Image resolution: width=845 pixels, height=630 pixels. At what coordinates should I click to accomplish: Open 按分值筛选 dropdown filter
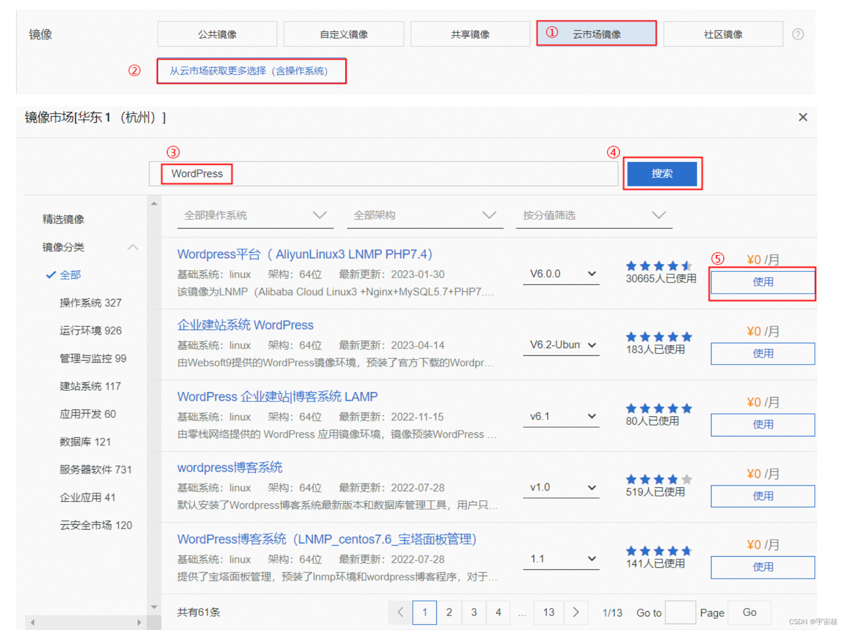tap(594, 216)
